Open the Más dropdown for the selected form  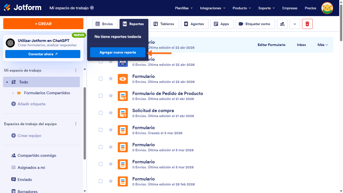tap(322, 45)
